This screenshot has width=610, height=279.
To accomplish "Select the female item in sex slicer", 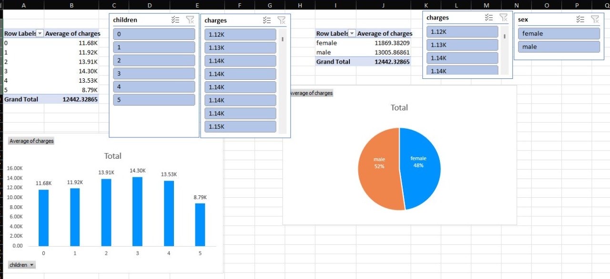I will click(x=559, y=34).
